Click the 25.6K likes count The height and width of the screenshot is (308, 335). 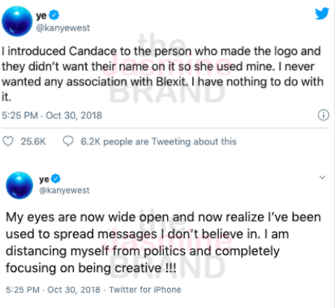(33, 141)
